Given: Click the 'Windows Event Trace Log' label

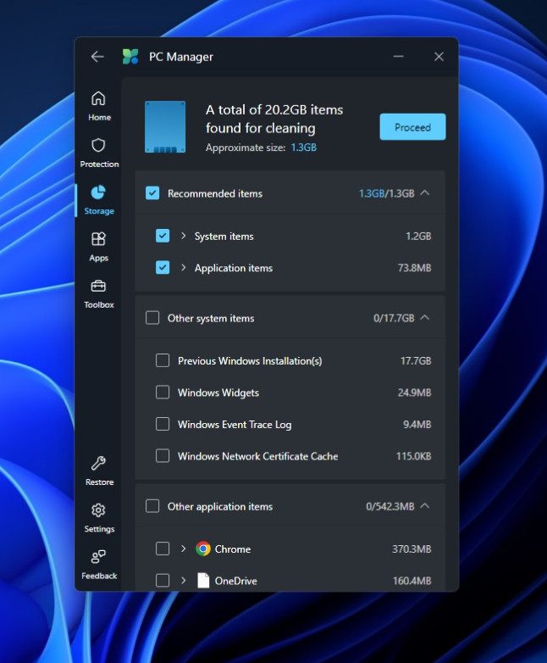Looking at the screenshot, I should point(235,424).
